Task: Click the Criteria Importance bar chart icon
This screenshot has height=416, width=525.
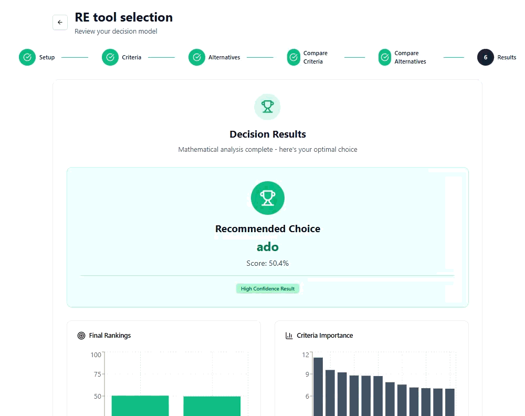Action: click(289, 335)
